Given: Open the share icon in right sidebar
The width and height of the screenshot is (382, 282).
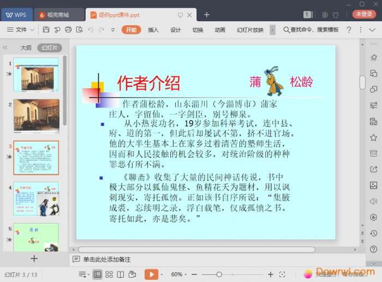Looking at the screenshot, I should [x=373, y=169].
